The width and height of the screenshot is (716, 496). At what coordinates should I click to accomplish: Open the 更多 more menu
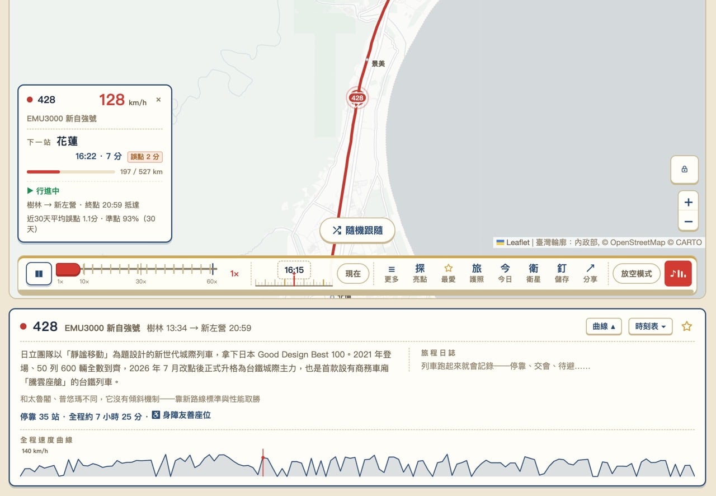[392, 273]
